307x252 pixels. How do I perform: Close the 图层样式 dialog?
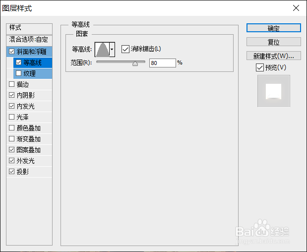click(x=296, y=8)
